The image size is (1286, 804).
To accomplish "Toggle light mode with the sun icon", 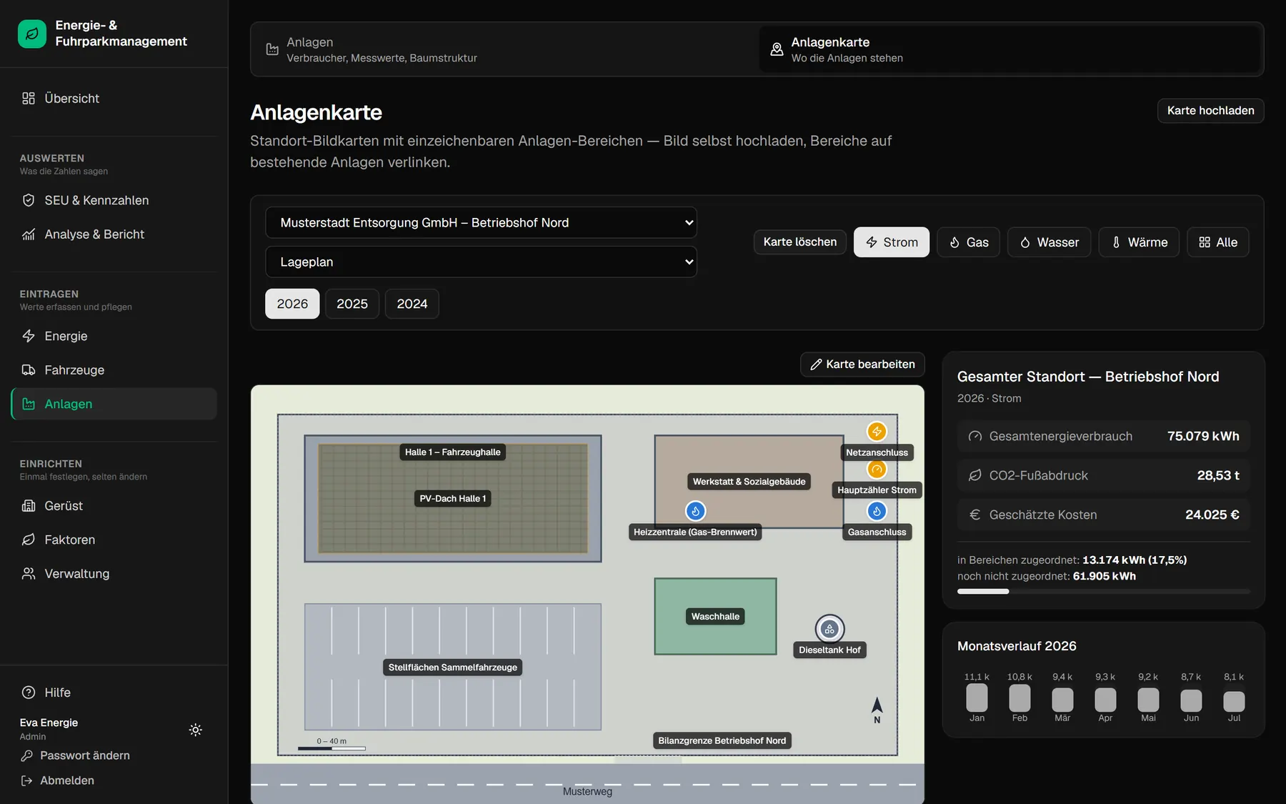I will point(195,730).
